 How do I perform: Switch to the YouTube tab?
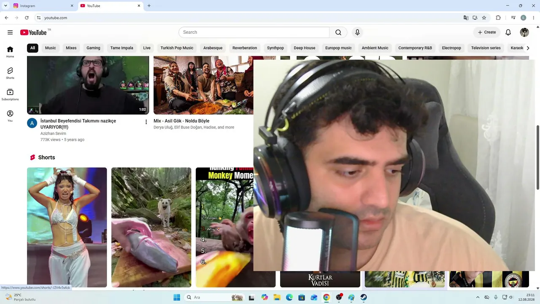pyautogui.click(x=110, y=6)
